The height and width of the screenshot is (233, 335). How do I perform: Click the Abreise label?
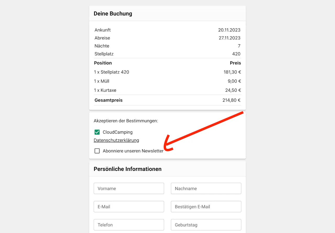(x=102, y=38)
